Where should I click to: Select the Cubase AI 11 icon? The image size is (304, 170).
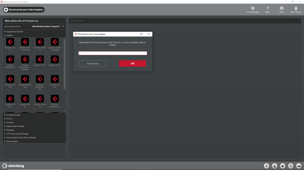tap(40, 59)
